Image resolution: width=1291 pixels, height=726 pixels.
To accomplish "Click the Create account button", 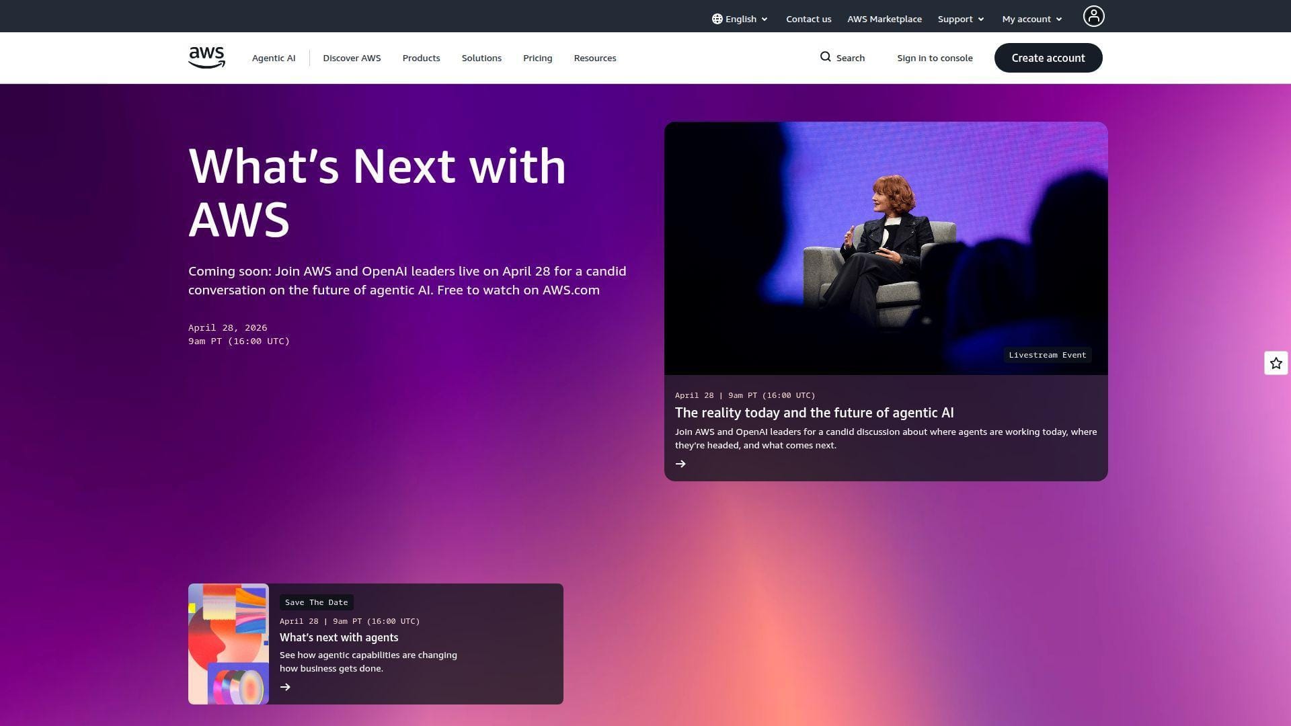I will 1048,58.
